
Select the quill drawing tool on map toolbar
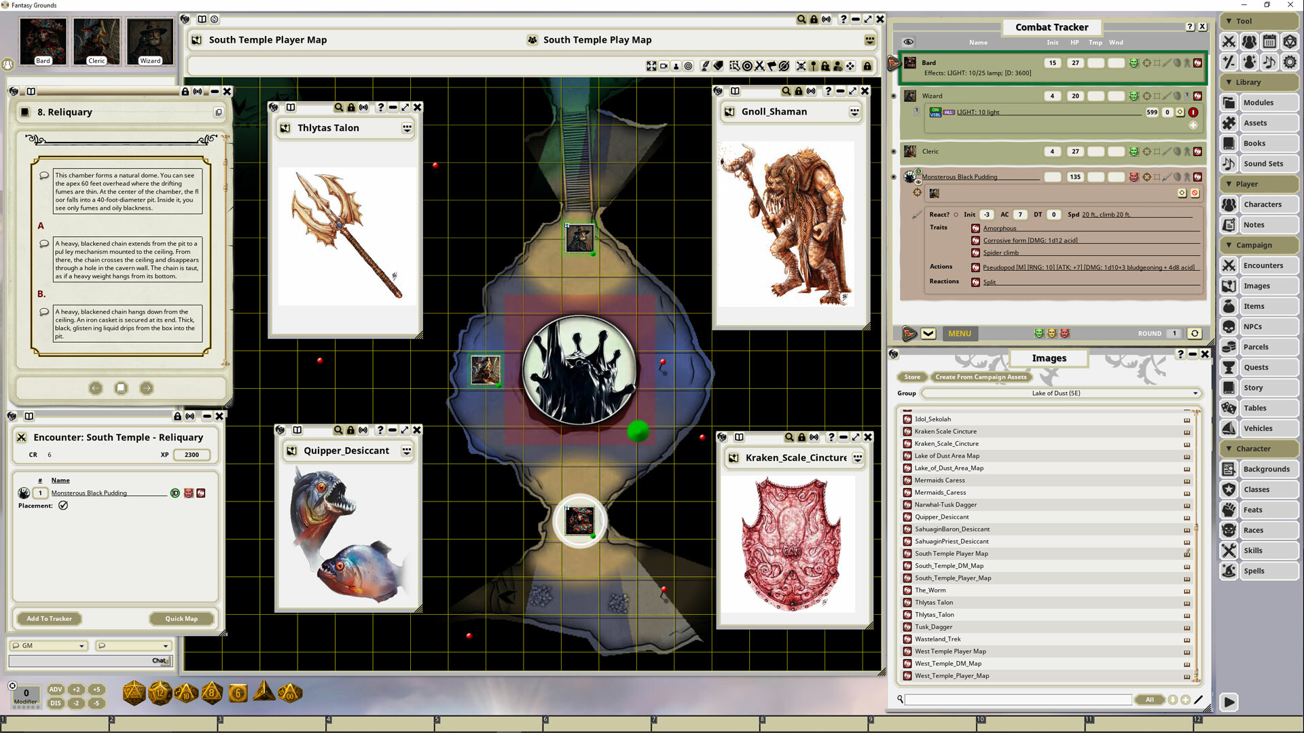coord(706,65)
